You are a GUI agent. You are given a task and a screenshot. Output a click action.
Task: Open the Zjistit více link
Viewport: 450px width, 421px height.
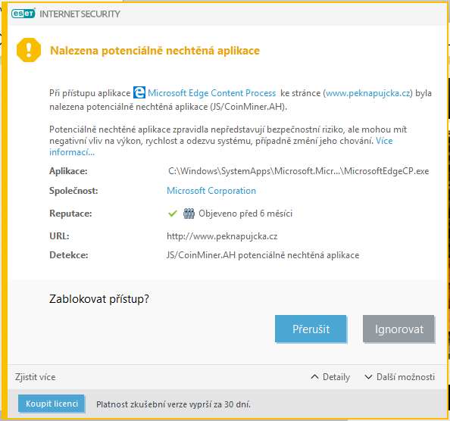point(36,377)
